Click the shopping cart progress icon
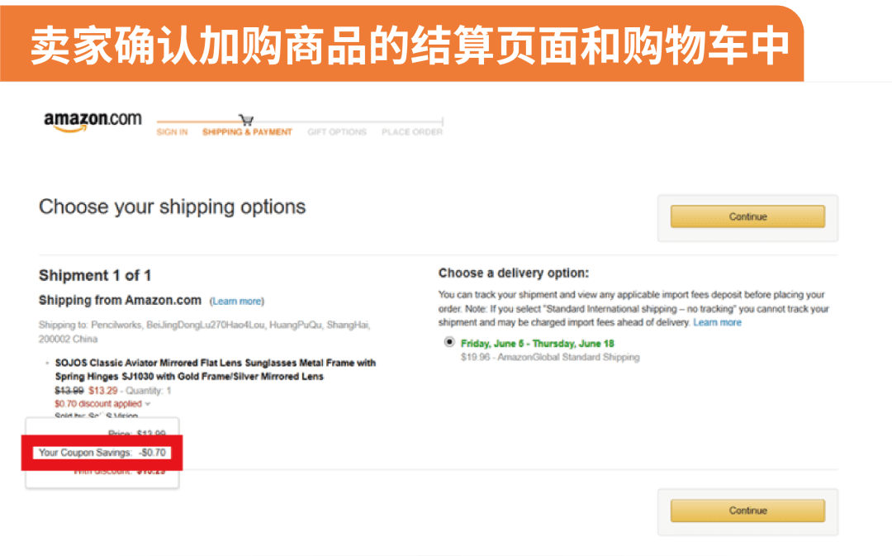Screen dimensions: 892x556 tap(245, 120)
